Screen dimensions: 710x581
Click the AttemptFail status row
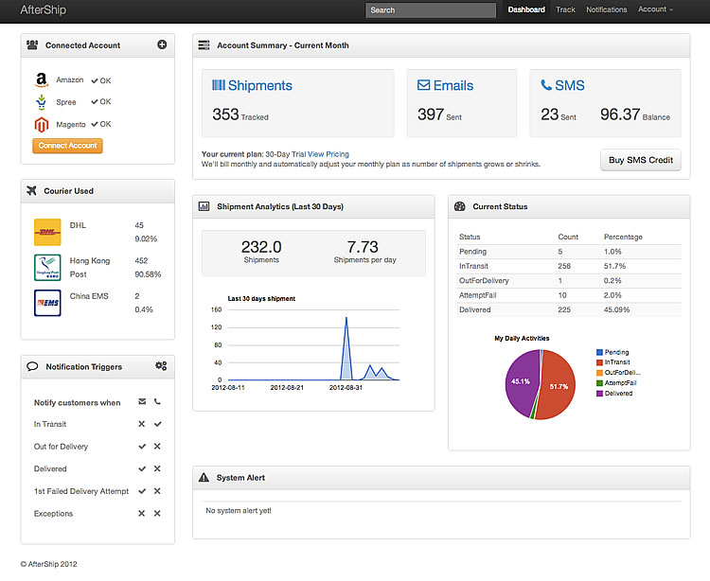(x=569, y=295)
